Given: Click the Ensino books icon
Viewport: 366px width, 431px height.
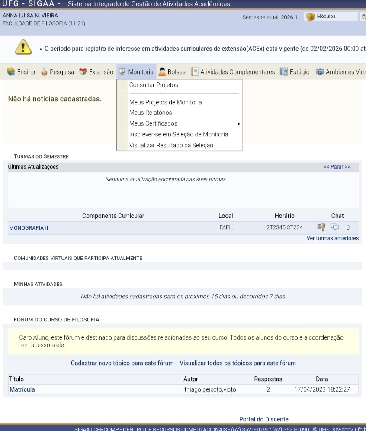Looking at the screenshot, I should (11, 72).
